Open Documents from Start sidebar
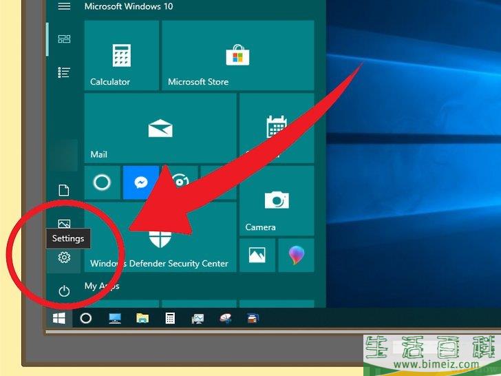The height and width of the screenshot is (376, 501). point(64,190)
